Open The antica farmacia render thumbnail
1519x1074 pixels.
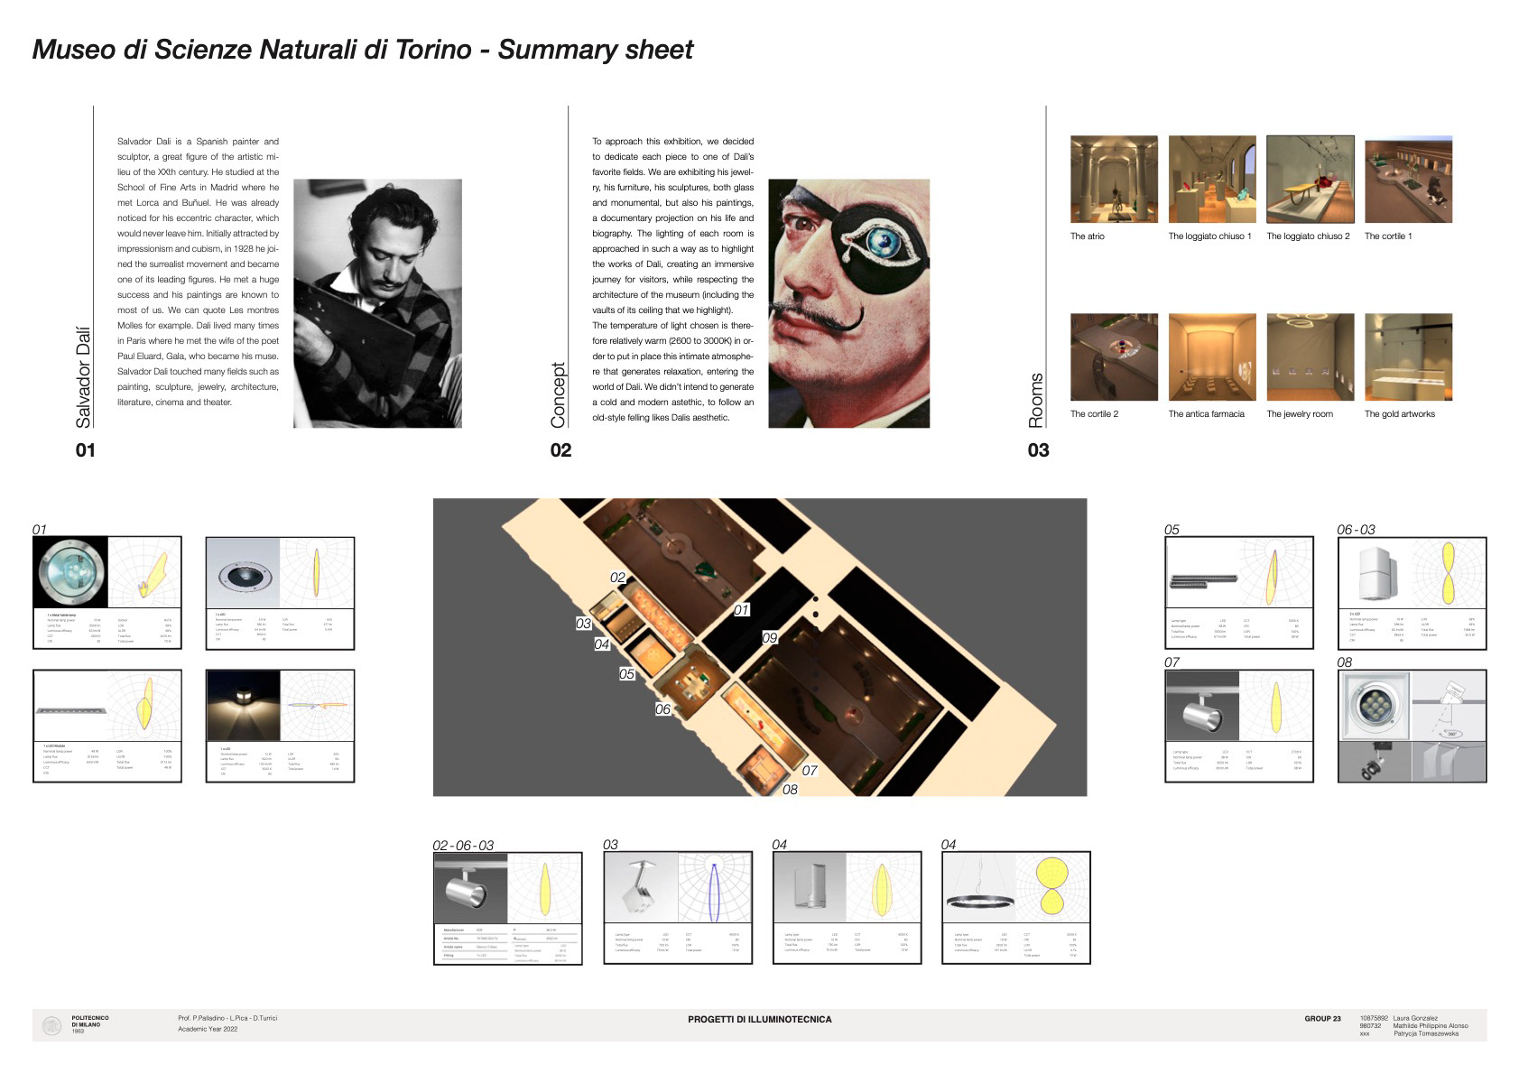pyautogui.click(x=1212, y=357)
